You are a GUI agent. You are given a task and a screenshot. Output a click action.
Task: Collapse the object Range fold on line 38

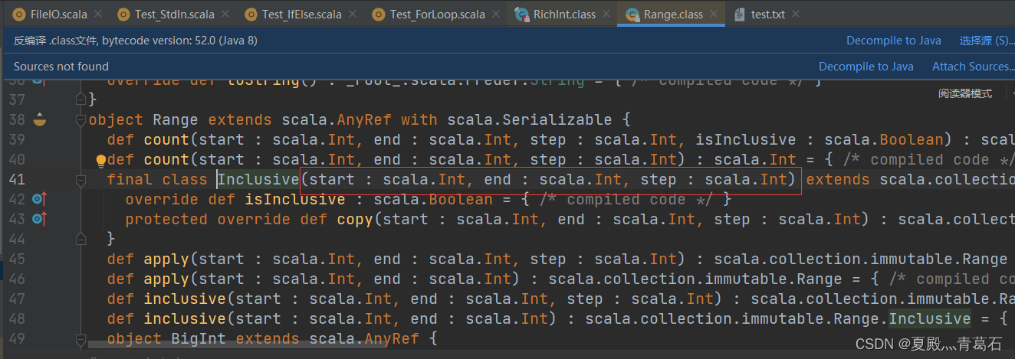[80, 120]
